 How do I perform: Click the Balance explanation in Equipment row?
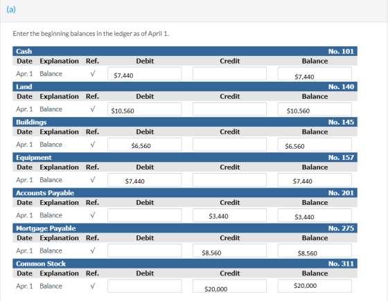51,180
